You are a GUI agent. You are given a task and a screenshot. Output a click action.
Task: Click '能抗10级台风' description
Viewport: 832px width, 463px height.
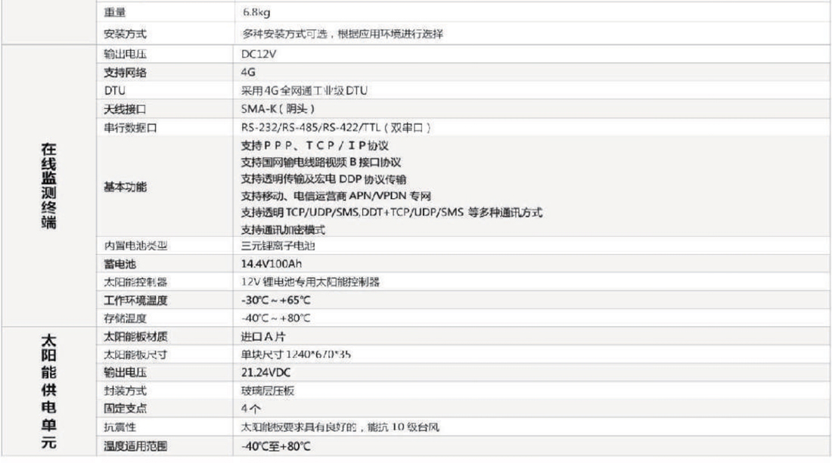point(403,427)
